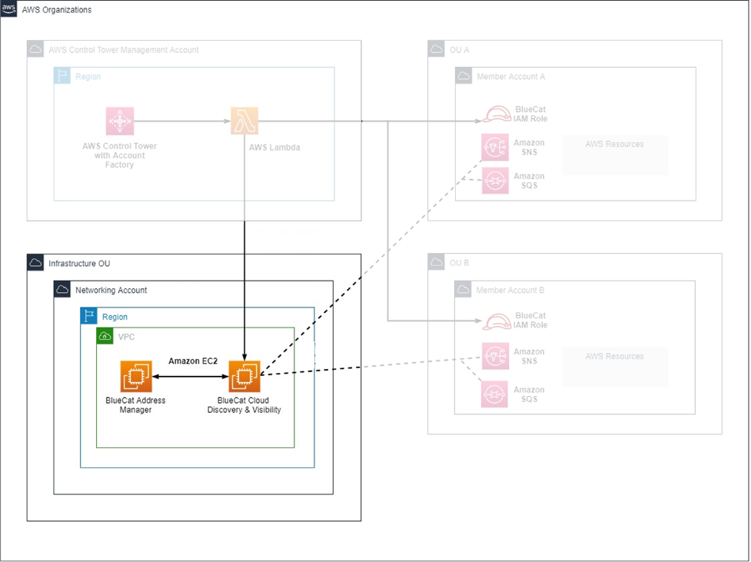Viewport: 751px width, 562px height.
Task: Select the AWS Resources box in Member Account B
Action: [x=614, y=367]
